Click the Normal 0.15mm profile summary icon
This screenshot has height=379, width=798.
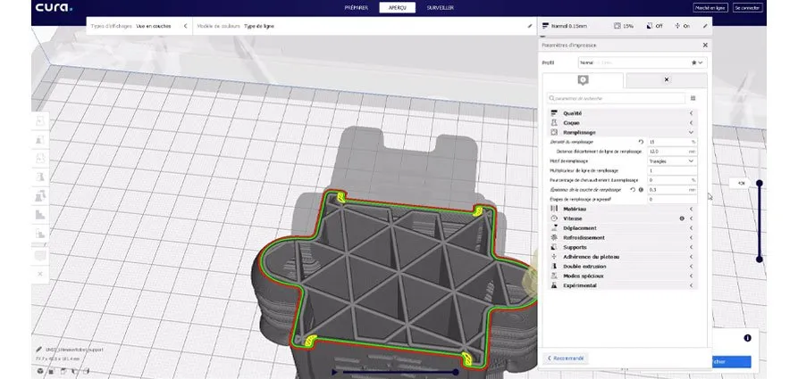tap(546, 26)
